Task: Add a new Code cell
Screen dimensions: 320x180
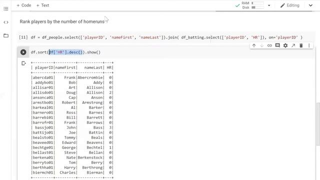Action: pyautogui.click(x=23, y=5)
